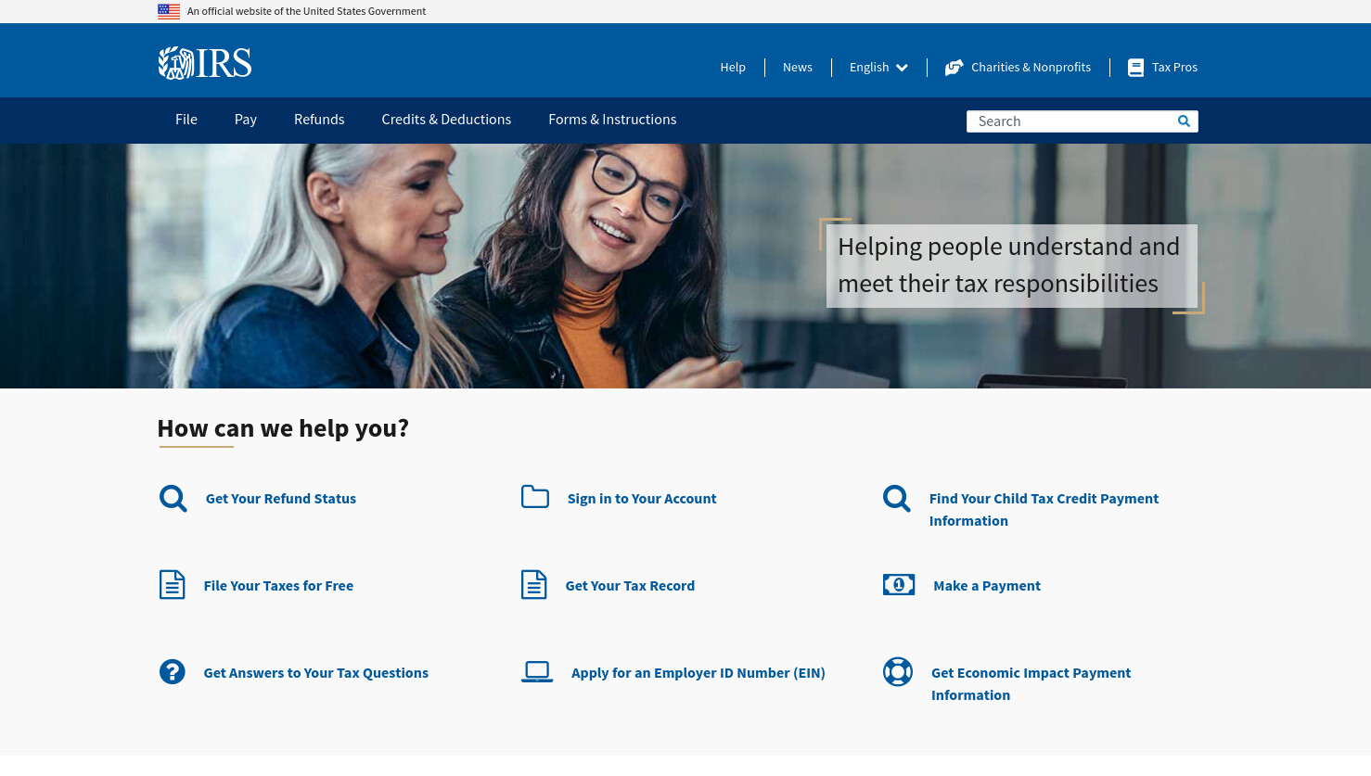Click the Make a Payment money icon
The height and width of the screenshot is (776, 1371).
pyautogui.click(x=899, y=585)
